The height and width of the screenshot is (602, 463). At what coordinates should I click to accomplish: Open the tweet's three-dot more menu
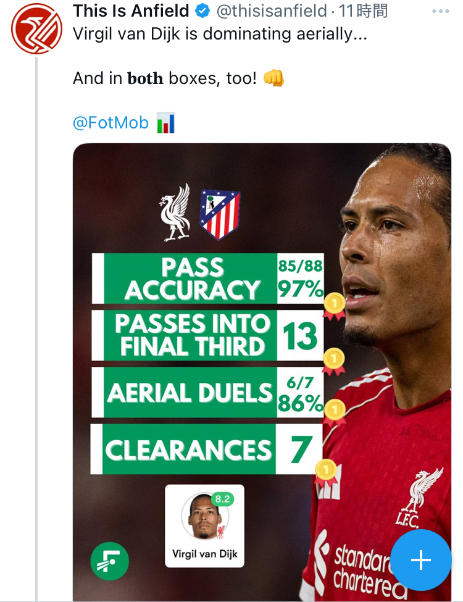point(441,11)
